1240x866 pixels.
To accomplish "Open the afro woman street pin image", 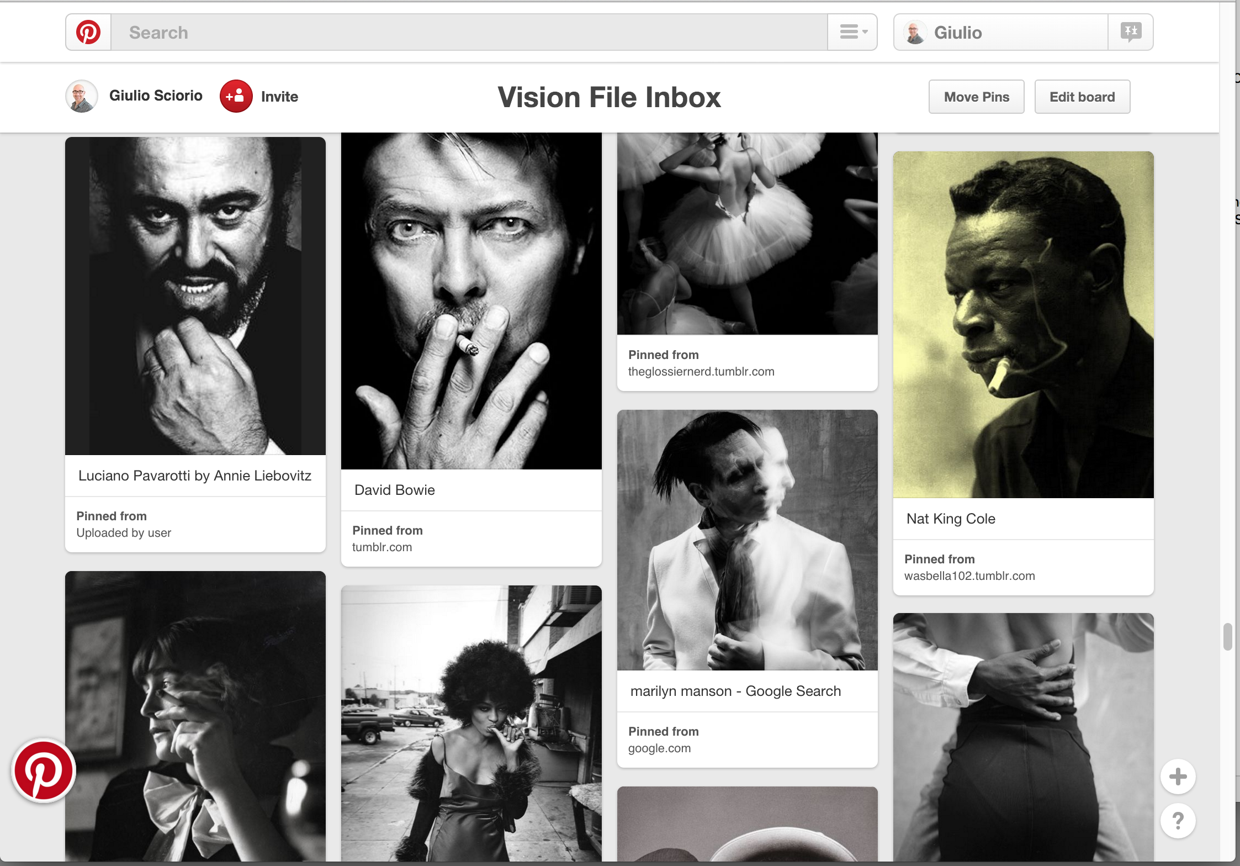I will [471, 724].
